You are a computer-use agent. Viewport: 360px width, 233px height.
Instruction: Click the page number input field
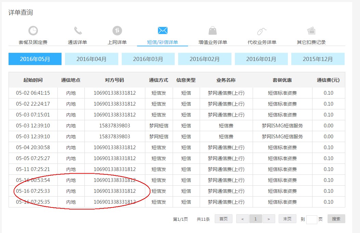click(x=311, y=219)
